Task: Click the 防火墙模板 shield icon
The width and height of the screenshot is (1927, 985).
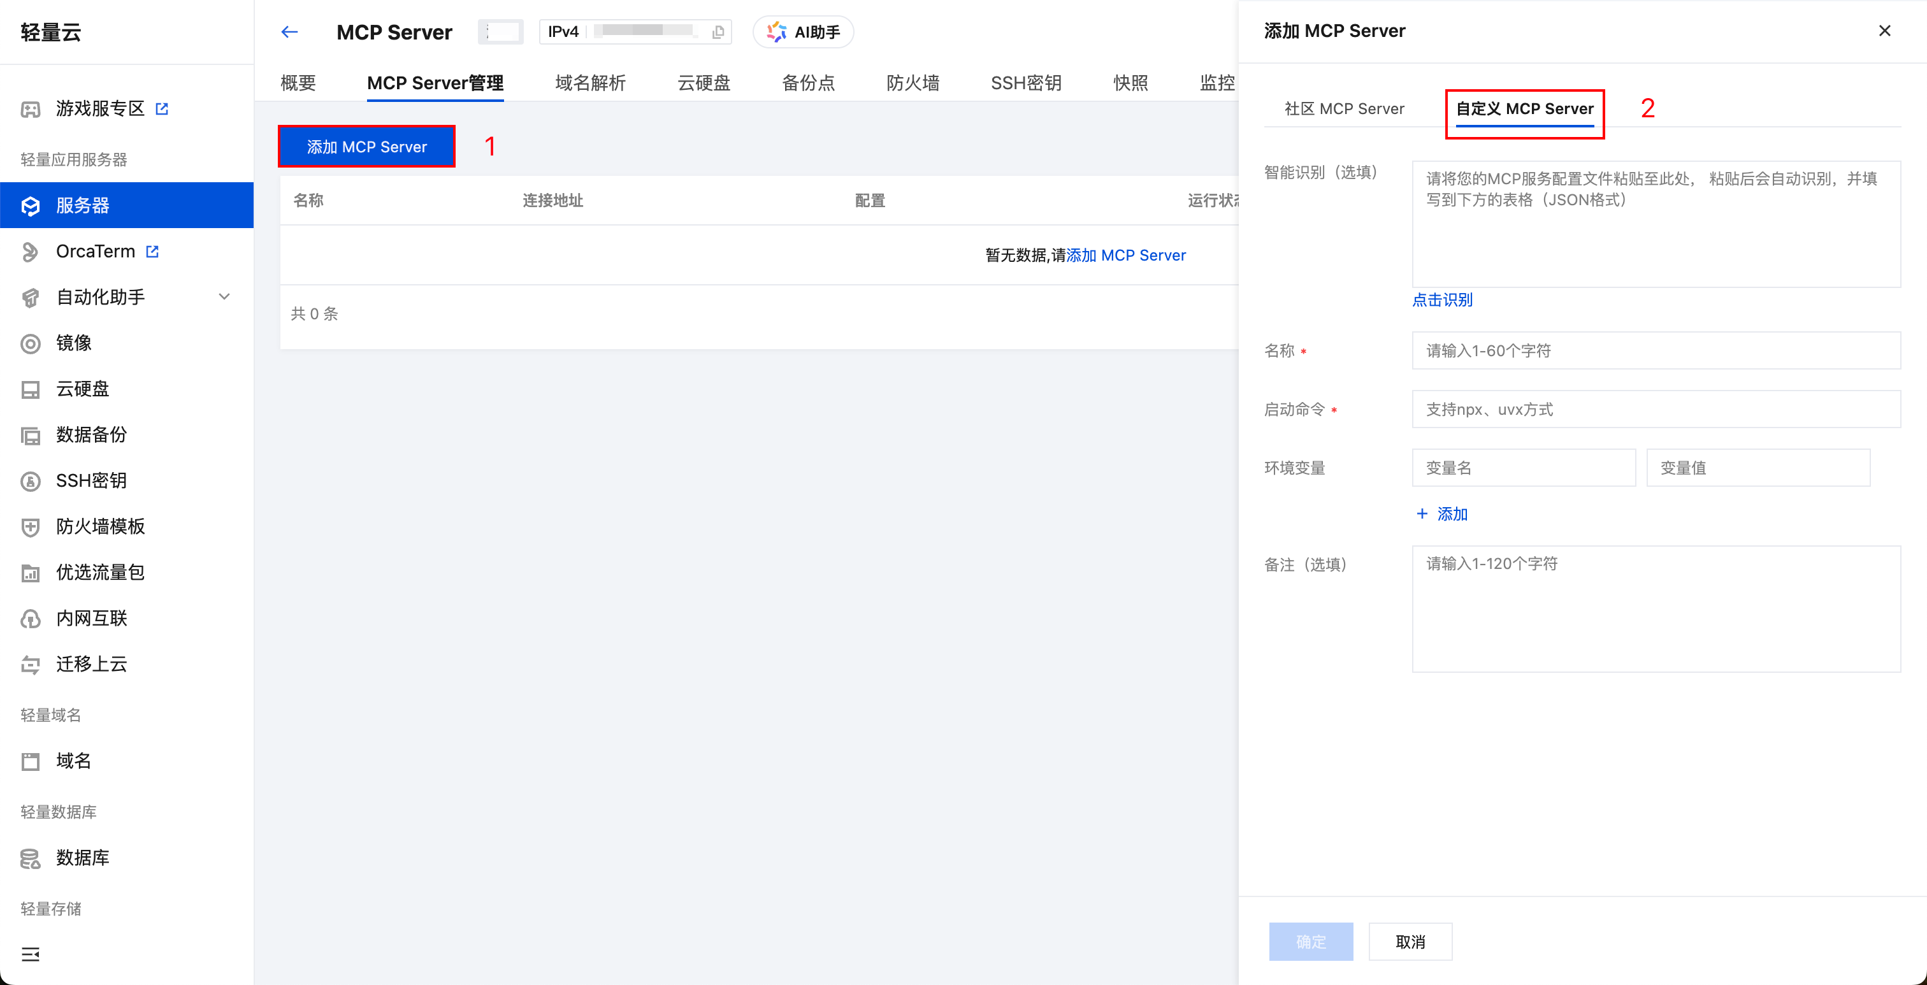Action: [x=30, y=526]
